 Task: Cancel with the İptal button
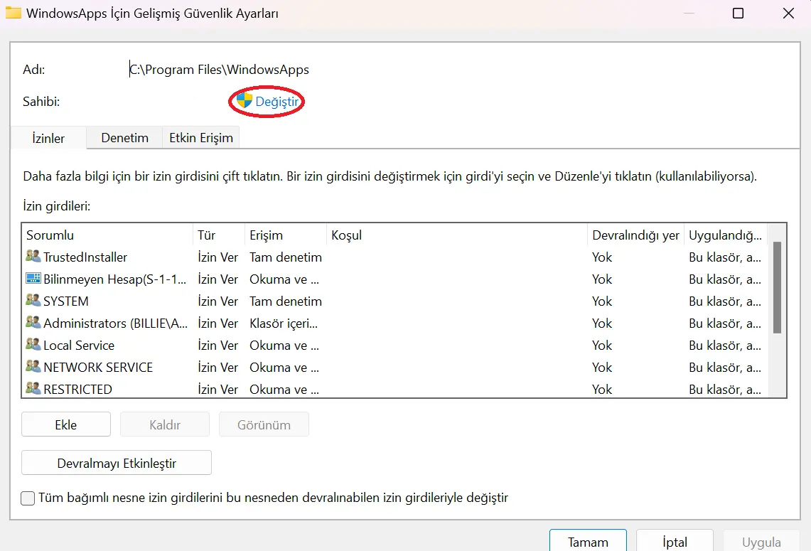point(675,541)
